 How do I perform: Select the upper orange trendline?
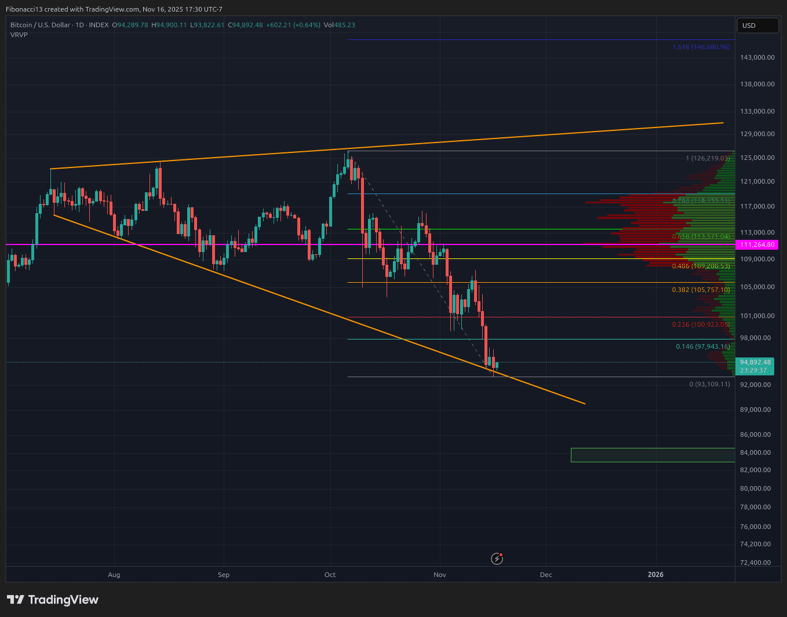click(x=387, y=146)
